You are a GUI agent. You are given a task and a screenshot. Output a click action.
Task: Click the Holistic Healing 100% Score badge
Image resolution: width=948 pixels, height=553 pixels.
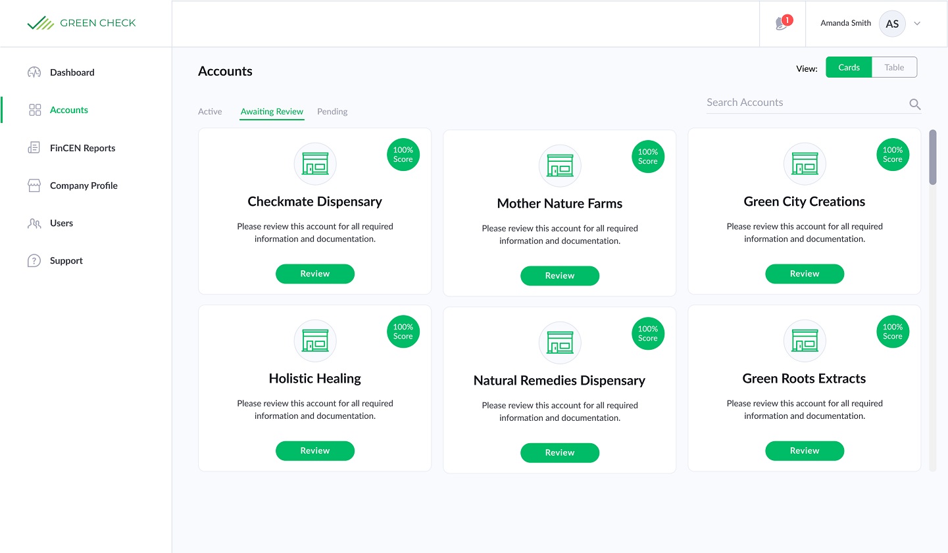pos(403,331)
